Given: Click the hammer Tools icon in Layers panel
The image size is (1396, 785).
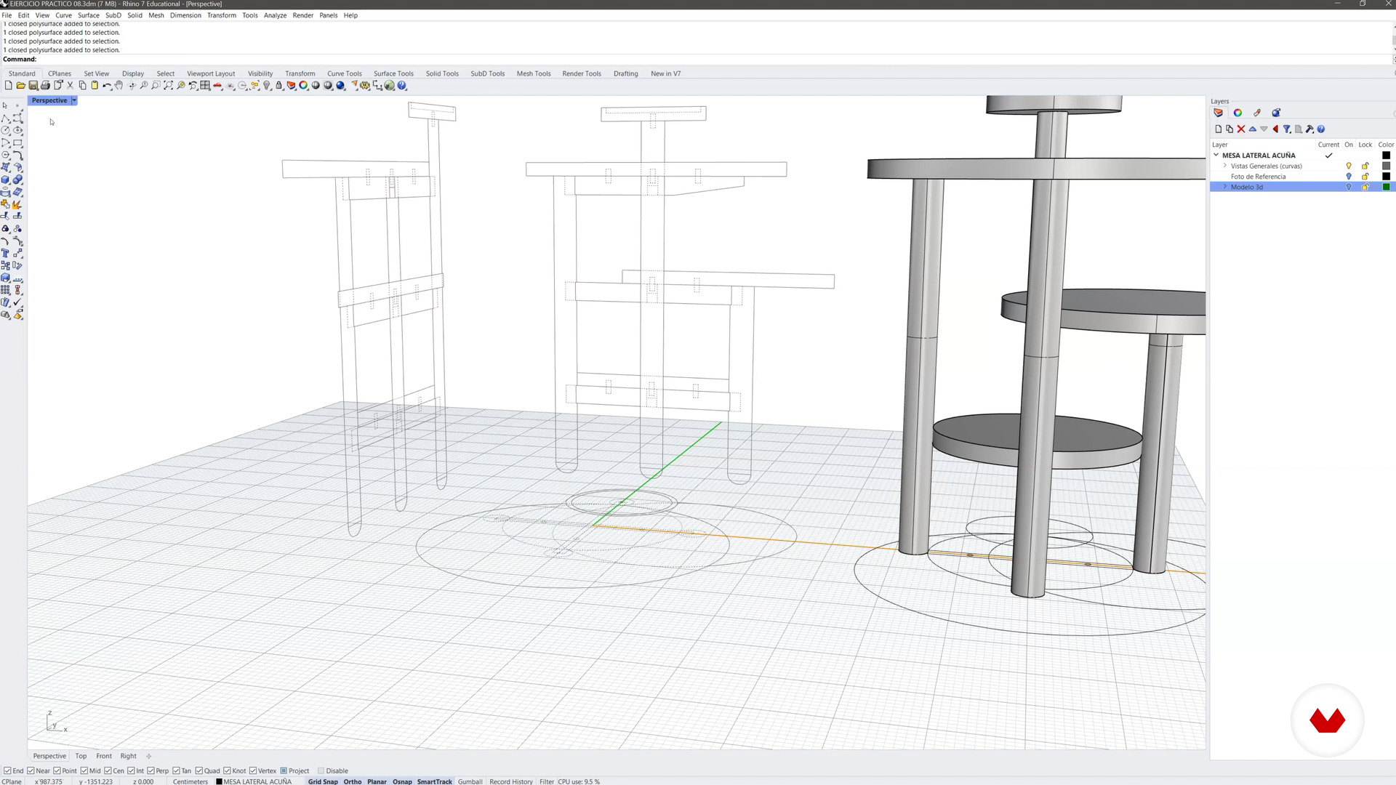Looking at the screenshot, I should click(1309, 129).
